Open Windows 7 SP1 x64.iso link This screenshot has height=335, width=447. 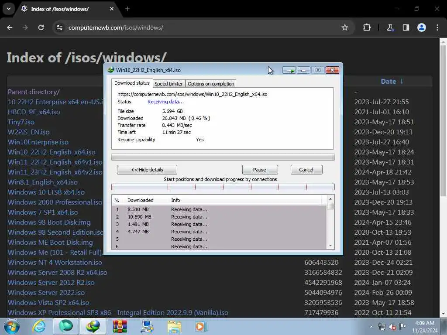pyautogui.click(x=43, y=212)
